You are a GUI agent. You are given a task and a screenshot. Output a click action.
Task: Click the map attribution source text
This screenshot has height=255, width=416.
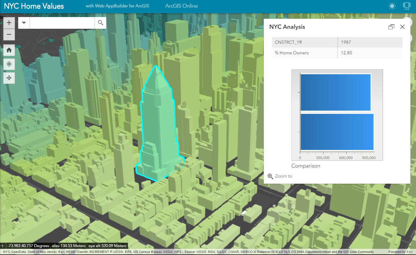tap(189, 252)
